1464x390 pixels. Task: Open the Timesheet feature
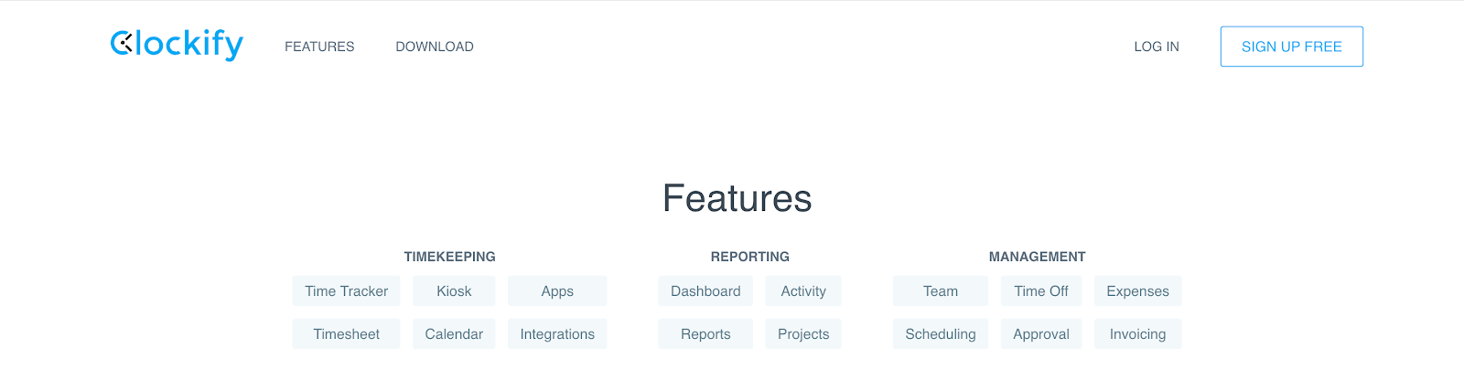[x=346, y=334]
